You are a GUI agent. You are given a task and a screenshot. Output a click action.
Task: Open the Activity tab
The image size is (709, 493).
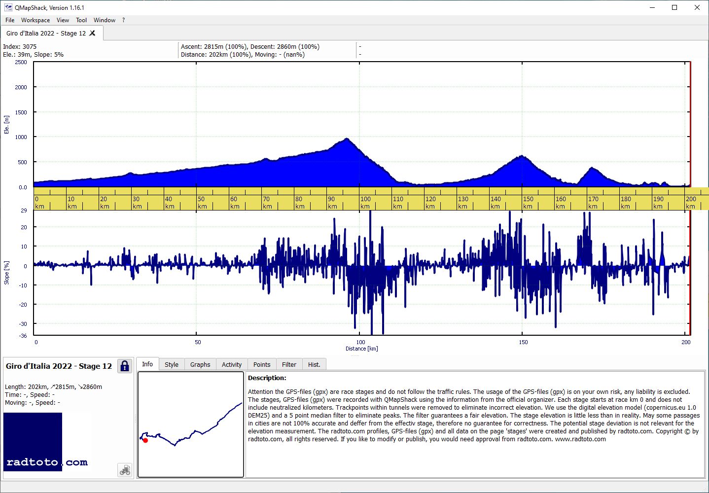pyautogui.click(x=232, y=364)
